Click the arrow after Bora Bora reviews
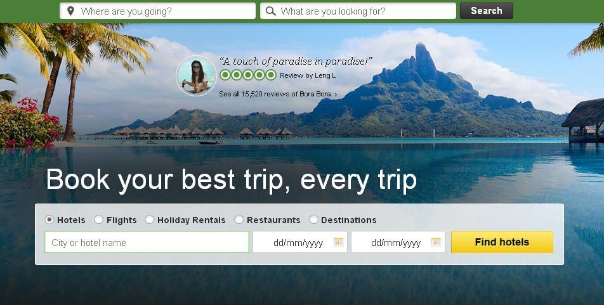Image resolution: width=604 pixels, height=305 pixels. point(336,94)
